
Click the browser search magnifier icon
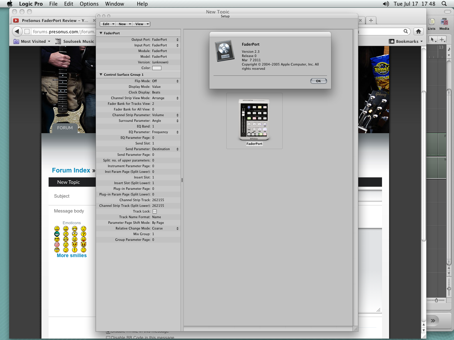(406, 31)
